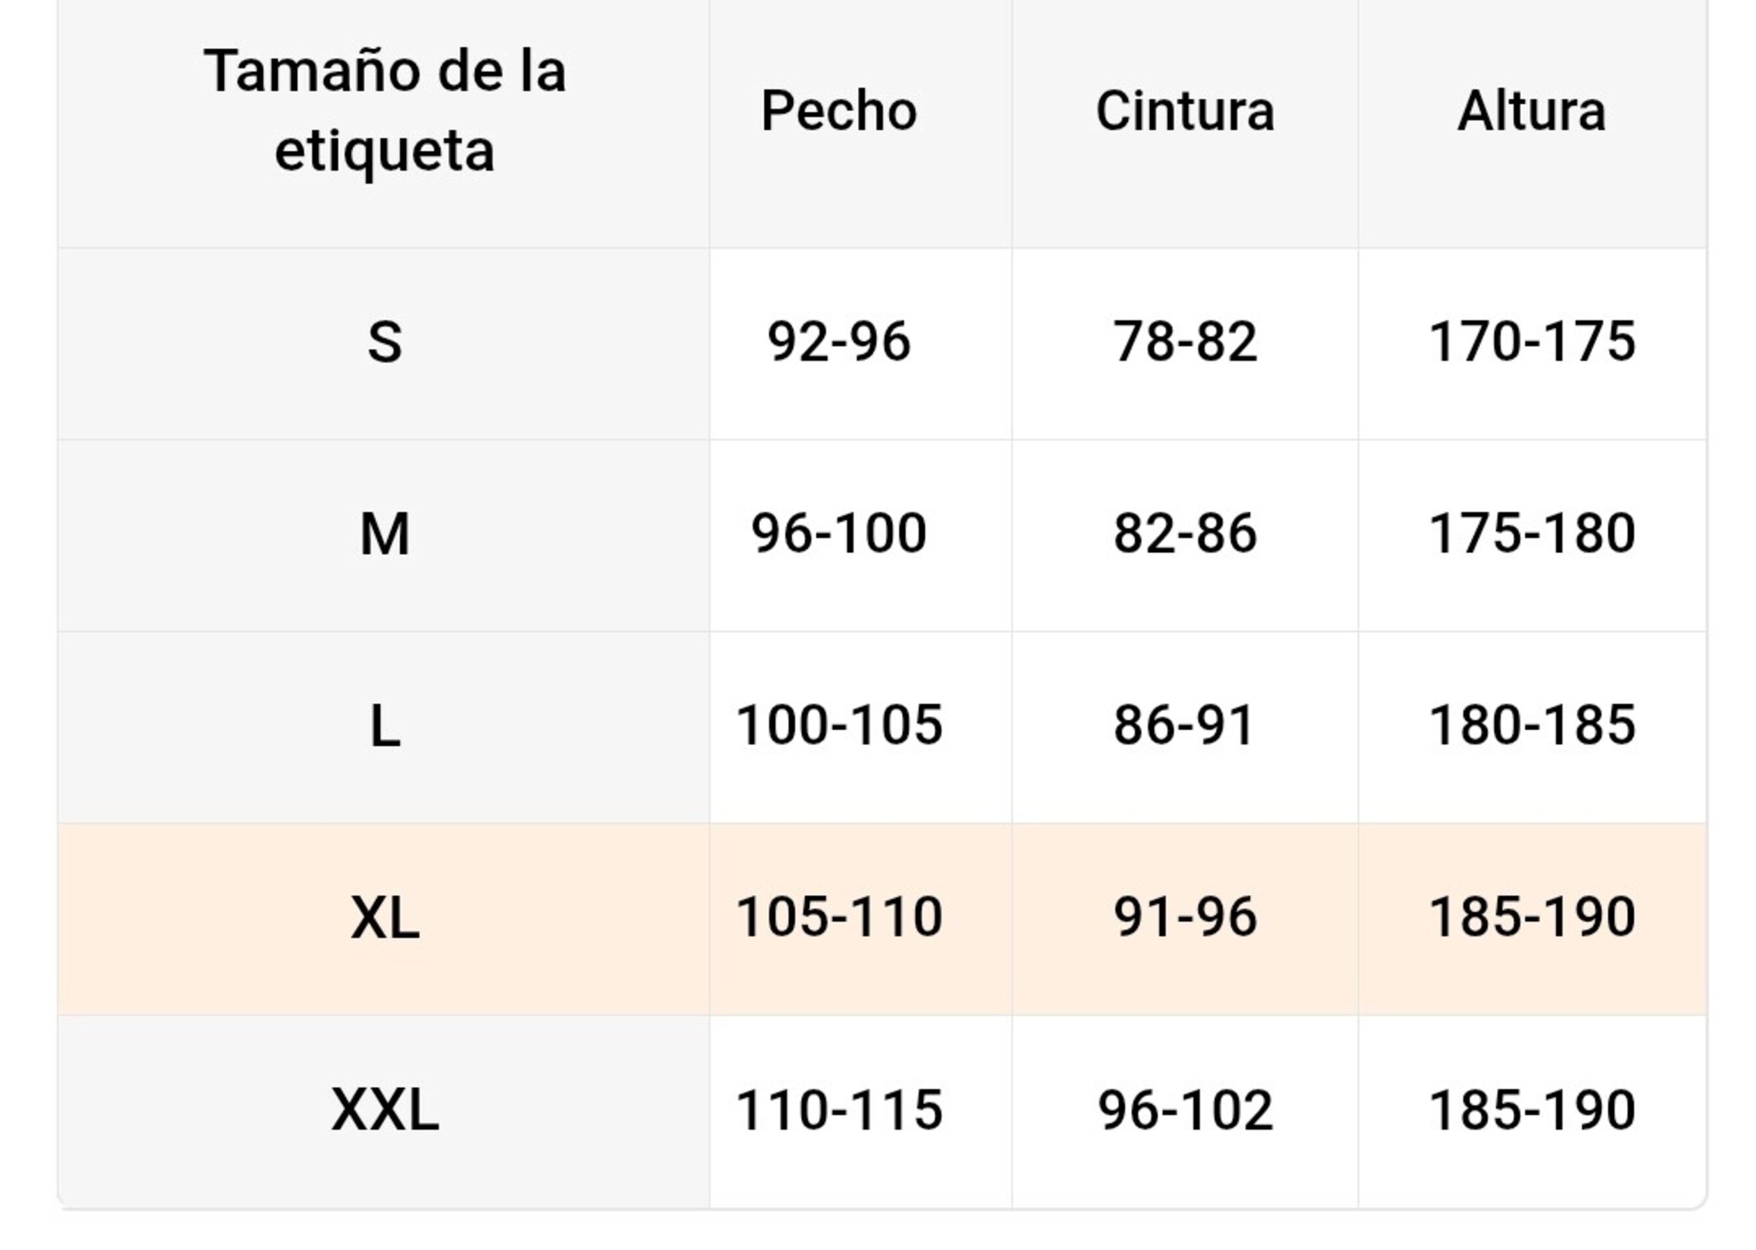Select the 110-115 chest cell for XXL

click(838, 1109)
